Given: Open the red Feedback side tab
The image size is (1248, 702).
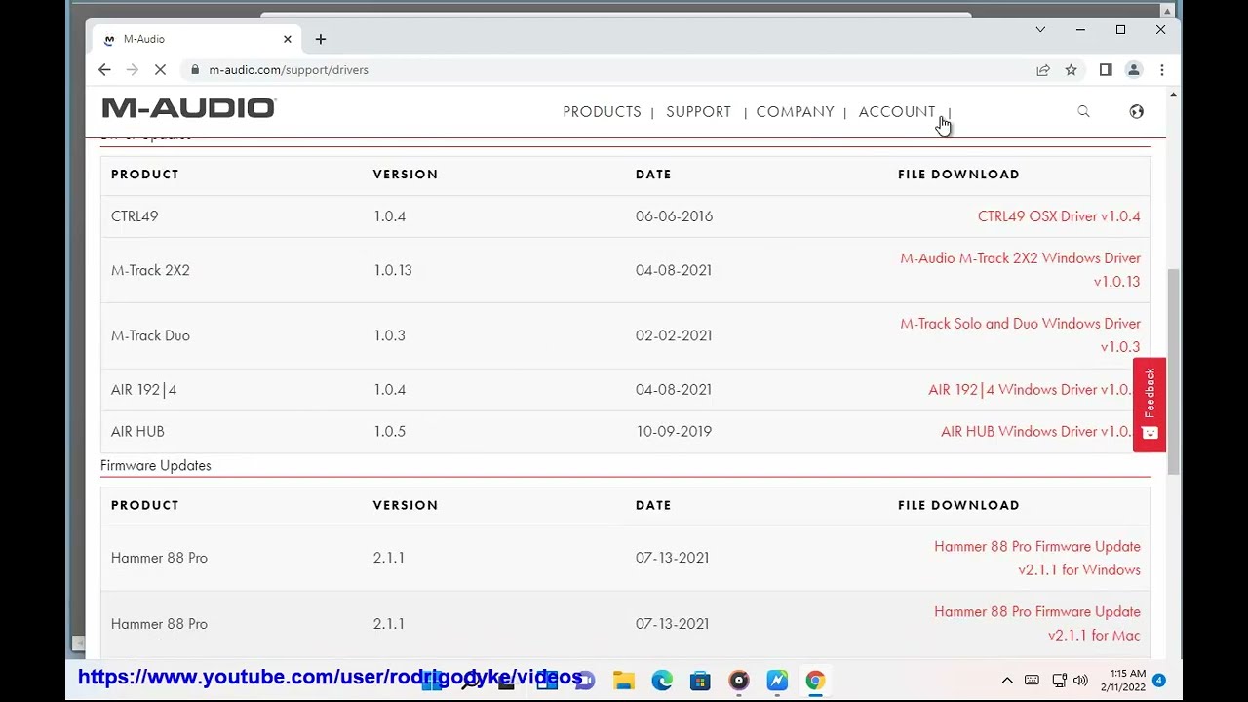Looking at the screenshot, I should [x=1150, y=405].
